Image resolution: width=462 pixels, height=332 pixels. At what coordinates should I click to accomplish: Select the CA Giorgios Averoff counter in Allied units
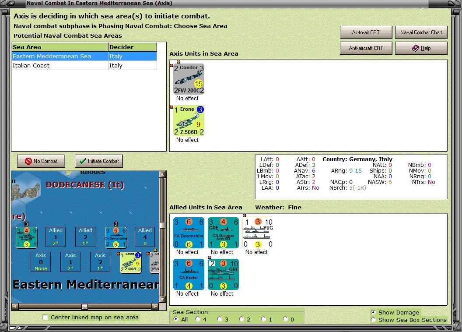(223, 233)
